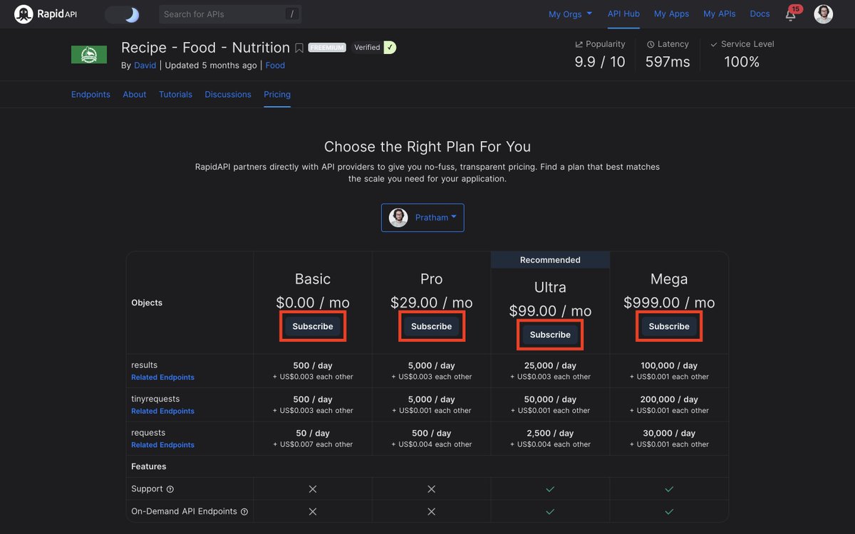The height and width of the screenshot is (534, 855).
Task: Click the RapidAPI logo
Action: click(46, 14)
